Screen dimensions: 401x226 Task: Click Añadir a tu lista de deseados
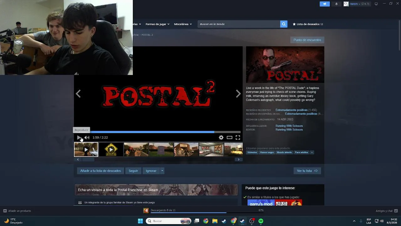coord(100,171)
